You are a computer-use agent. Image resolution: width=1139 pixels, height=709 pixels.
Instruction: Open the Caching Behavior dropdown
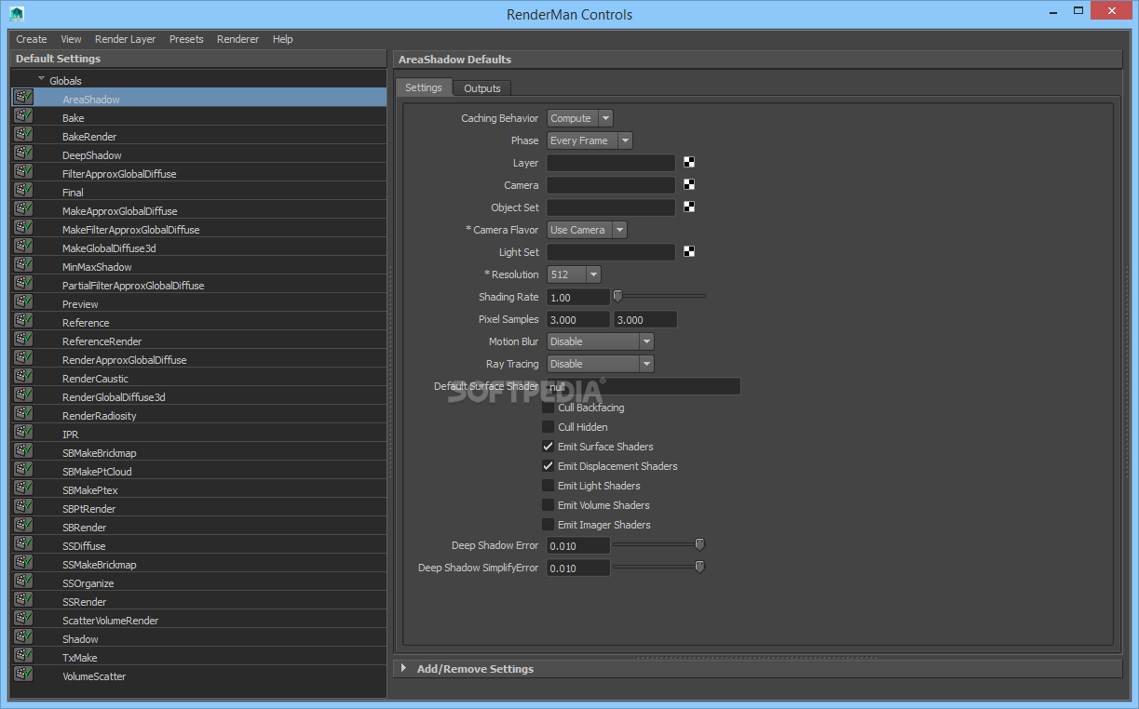tap(579, 118)
